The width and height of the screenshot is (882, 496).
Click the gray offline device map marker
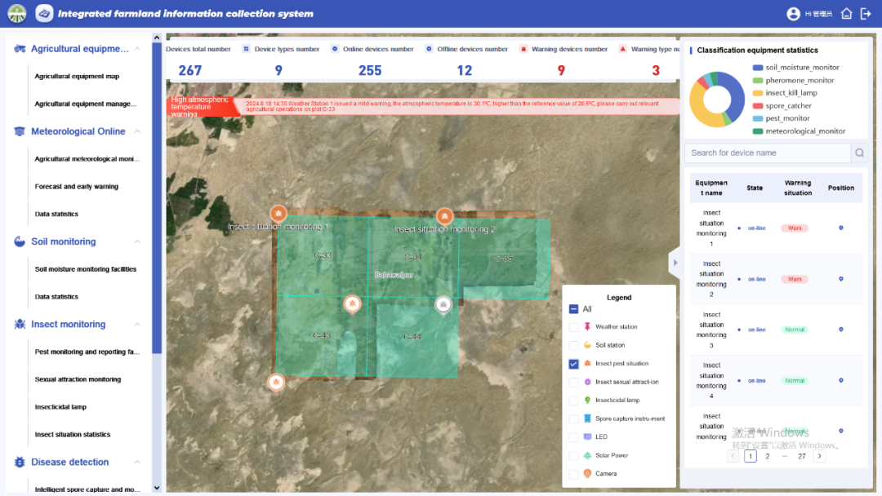(x=443, y=304)
